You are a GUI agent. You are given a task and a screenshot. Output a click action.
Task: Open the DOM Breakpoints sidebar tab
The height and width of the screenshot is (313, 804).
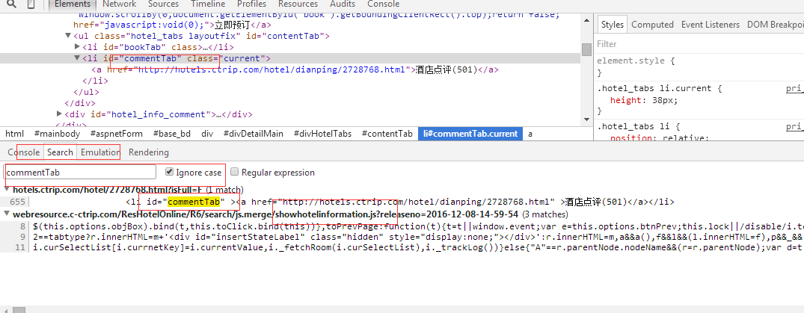coord(776,25)
